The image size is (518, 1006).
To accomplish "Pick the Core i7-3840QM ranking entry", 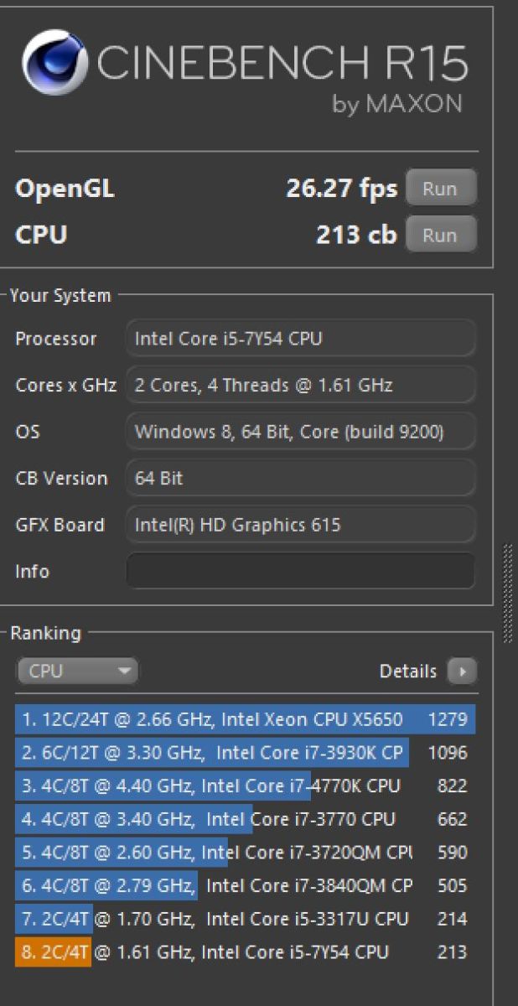I will pyautogui.click(x=245, y=885).
